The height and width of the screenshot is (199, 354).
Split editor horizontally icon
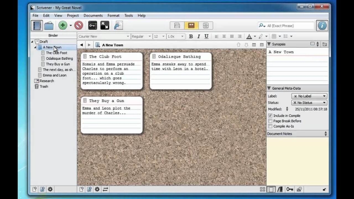(x=262, y=45)
